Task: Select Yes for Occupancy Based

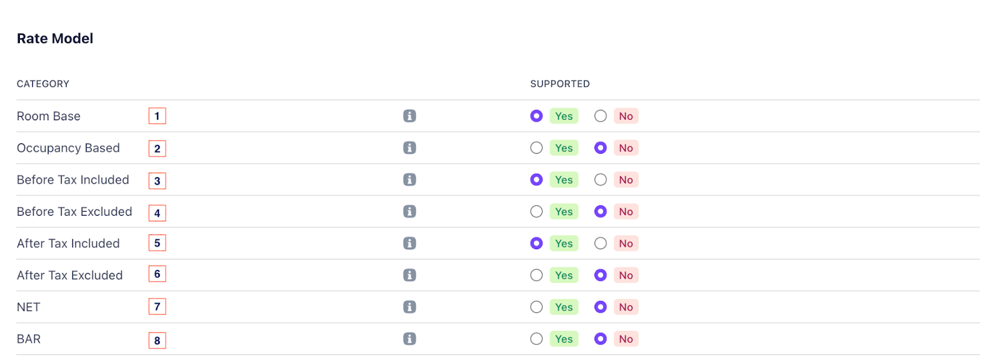Action: point(537,148)
